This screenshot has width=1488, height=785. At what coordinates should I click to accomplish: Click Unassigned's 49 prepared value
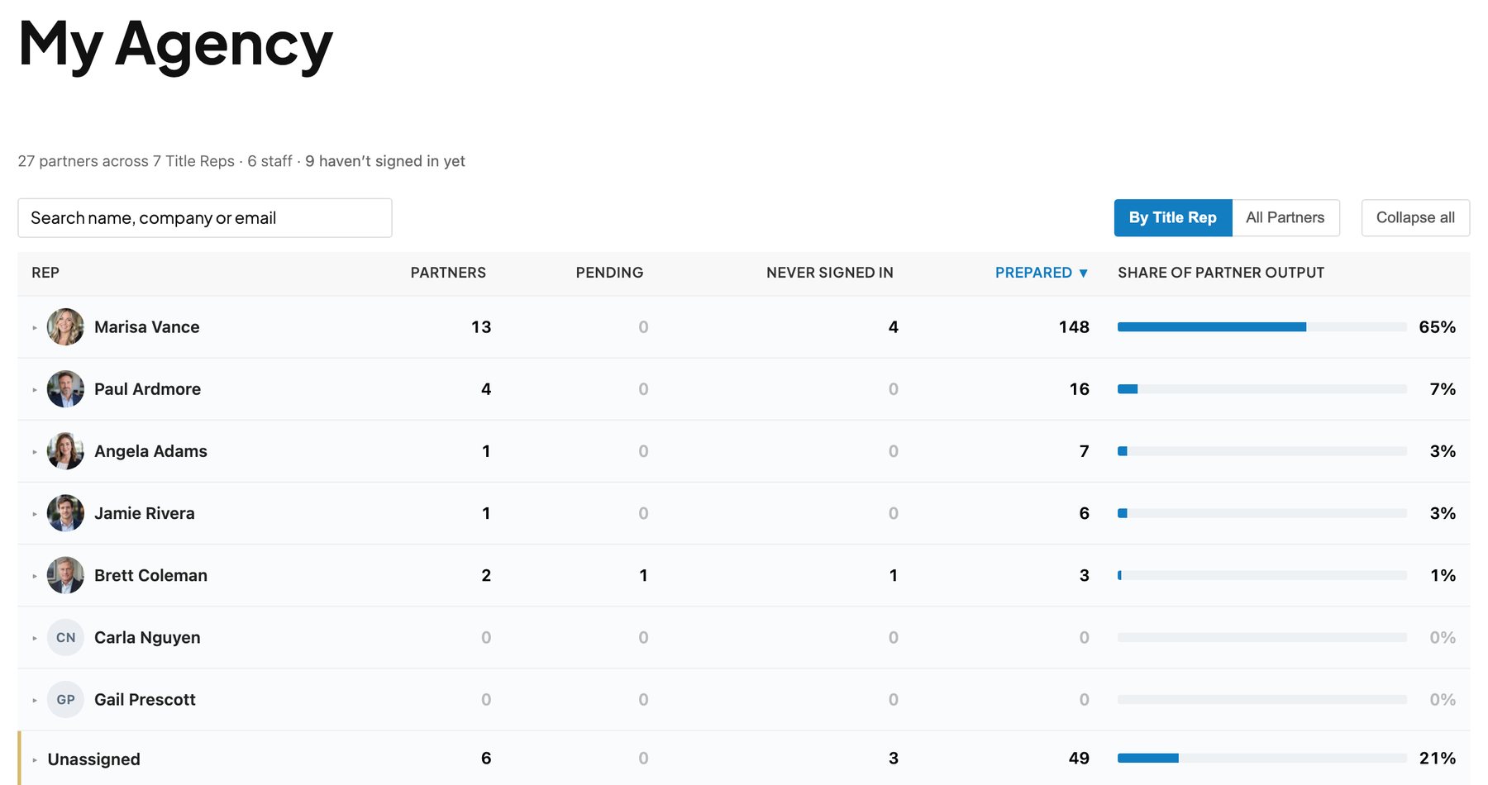point(1079,758)
